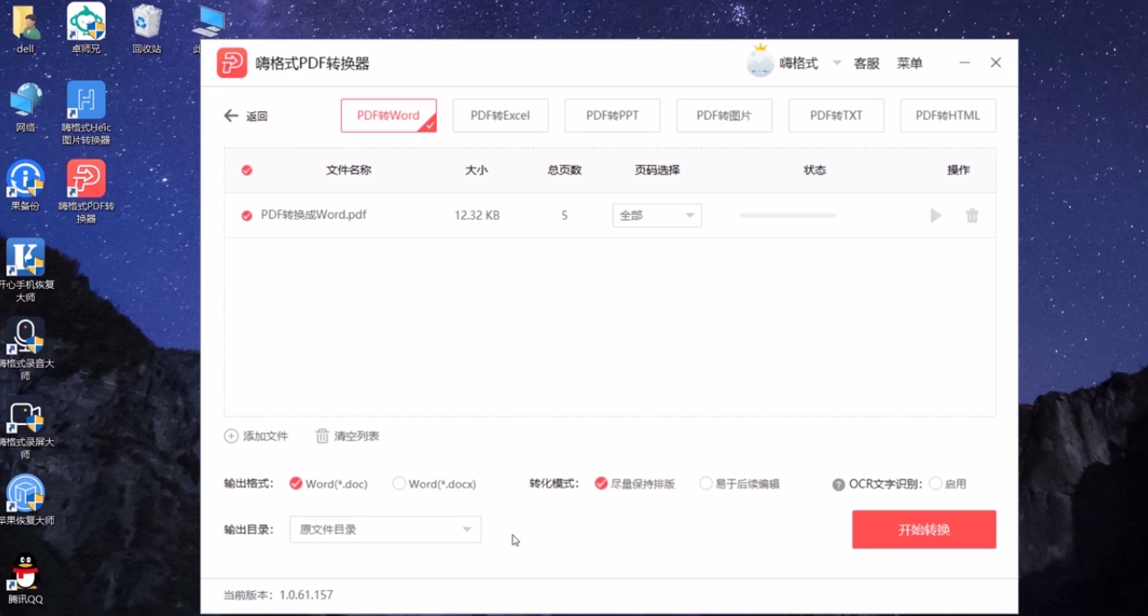Uncheck the PDF转换成Word.pdf row checkbox
Viewport: 1148px width, 616px height.
[247, 216]
